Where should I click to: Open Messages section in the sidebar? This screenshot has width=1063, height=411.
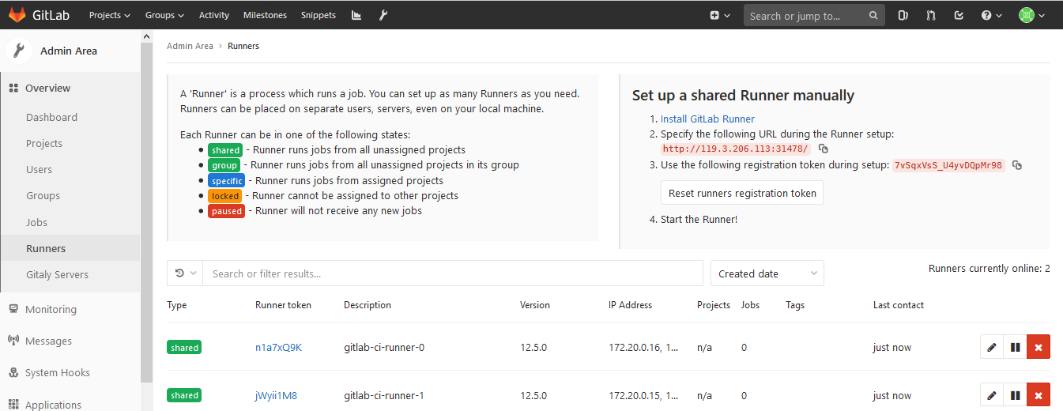pos(48,341)
